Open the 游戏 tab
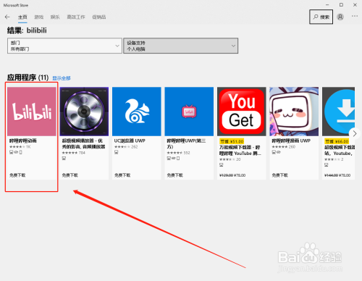The height and width of the screenshot is (281, 362). [x=38, y=17]
